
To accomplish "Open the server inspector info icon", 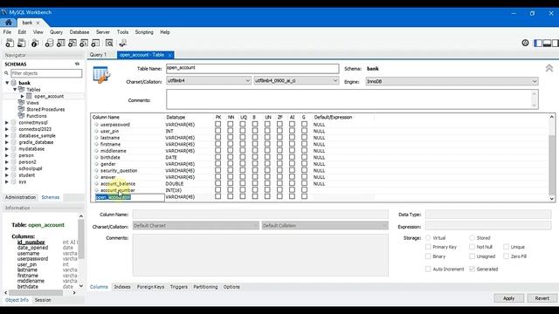I will pos(35,43).
